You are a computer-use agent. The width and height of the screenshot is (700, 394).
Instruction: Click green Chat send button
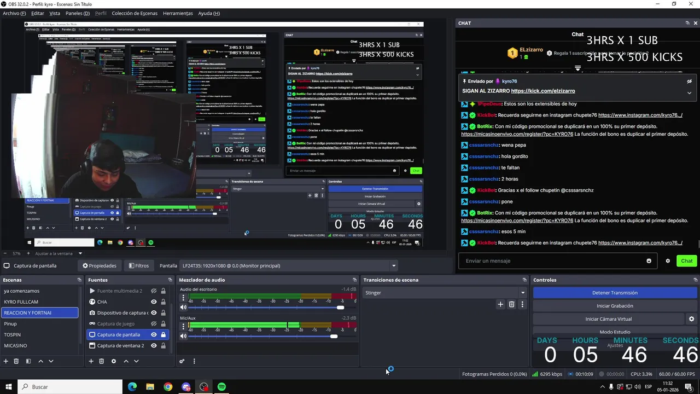(x=687, y=261)
